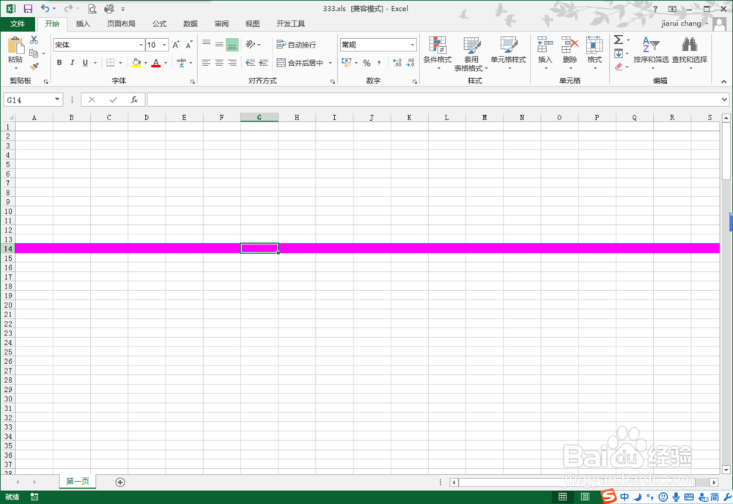The height and width of the screenshot is (504, 733).
Task: Apply comma thousands separator style
Action: (379, 62)
